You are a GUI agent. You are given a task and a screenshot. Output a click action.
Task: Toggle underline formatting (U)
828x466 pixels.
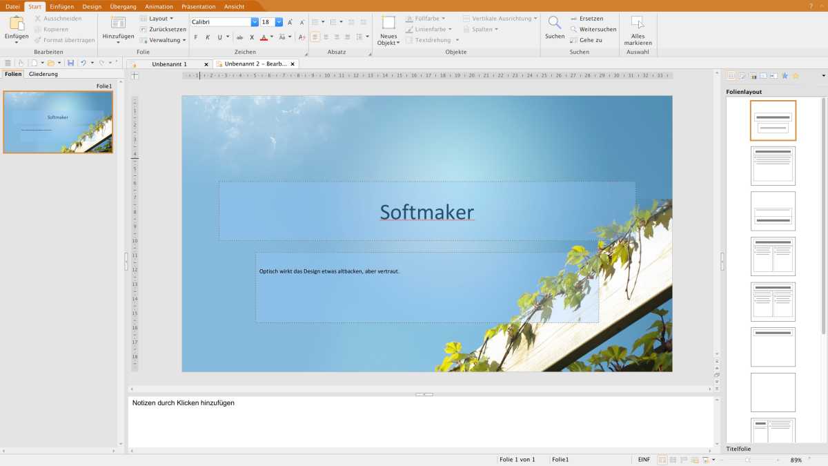(x=219, y=37)
